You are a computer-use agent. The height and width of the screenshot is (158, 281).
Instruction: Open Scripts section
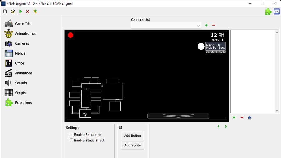pyautogui.click(x=15, y=93)
